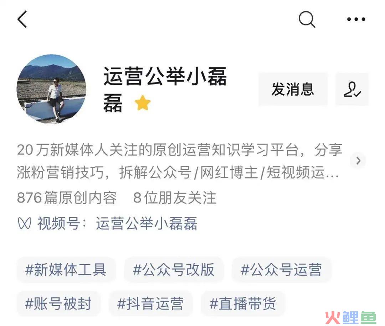Select the #公众号改版 tag

(x=174, y=270)
